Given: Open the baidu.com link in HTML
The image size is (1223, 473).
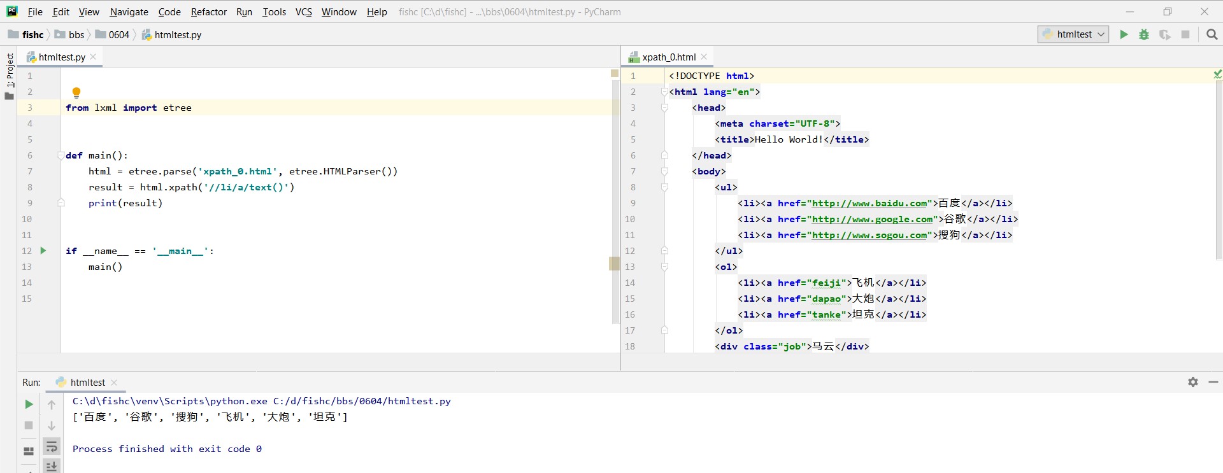Looking at the screenshot, I should [x=869, y=203].
